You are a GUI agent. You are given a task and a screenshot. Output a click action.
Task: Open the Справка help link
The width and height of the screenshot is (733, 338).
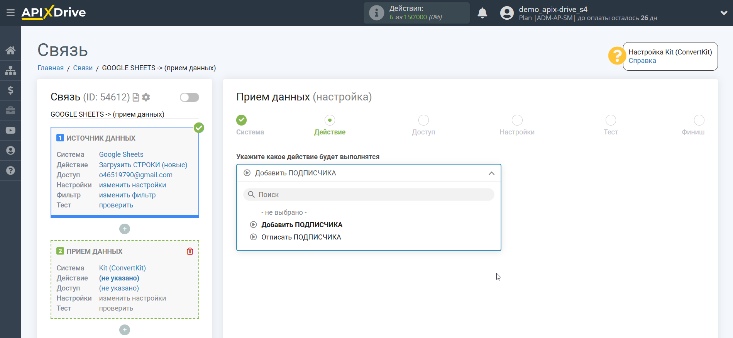pos(642,61)
